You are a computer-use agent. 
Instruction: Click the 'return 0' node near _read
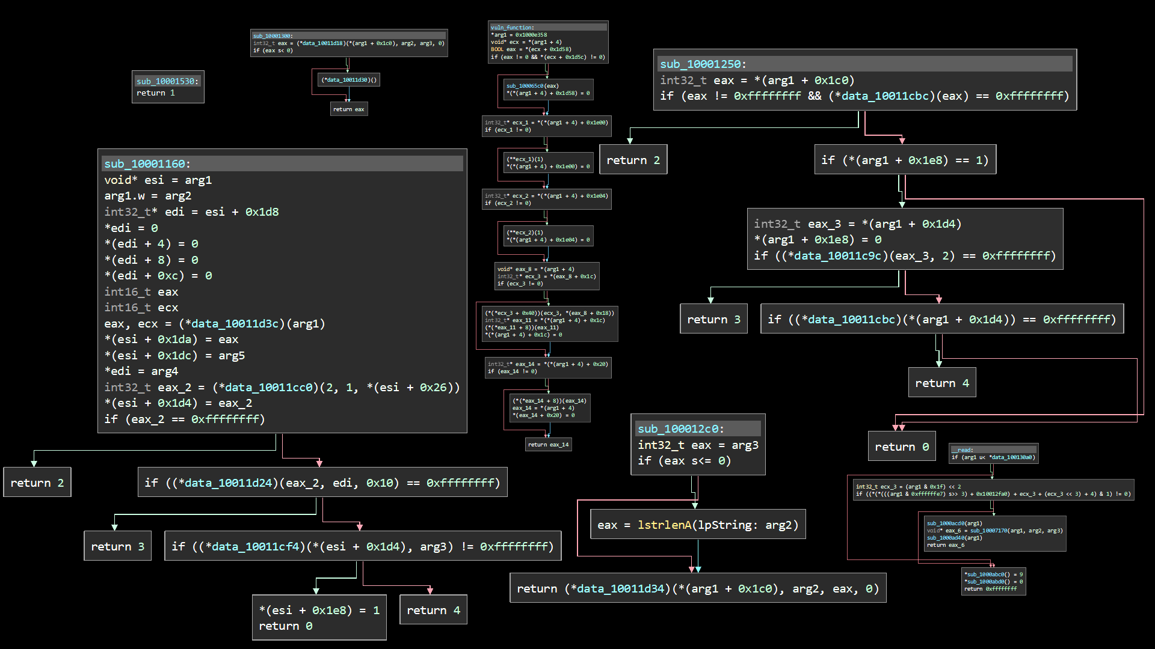click(901, 446)
